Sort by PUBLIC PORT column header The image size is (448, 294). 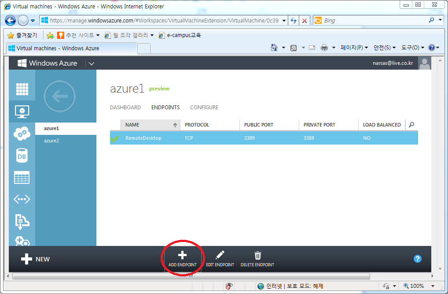[269, 125]
